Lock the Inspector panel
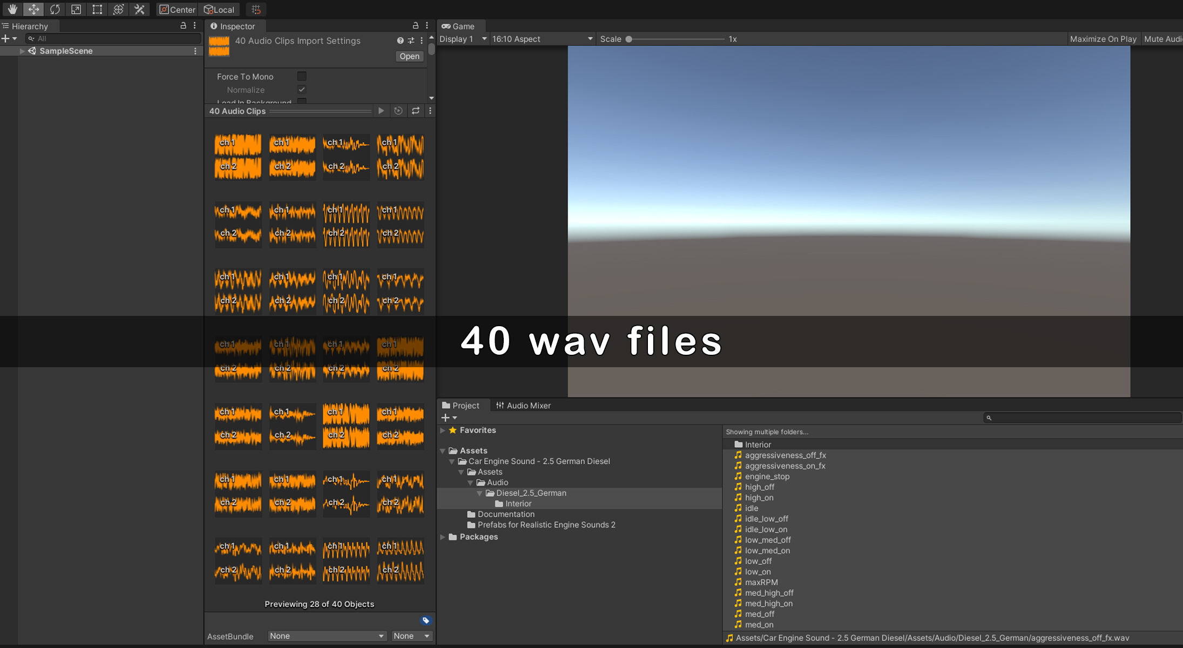Screen dimensions: 1183x648 coord(415,25)
